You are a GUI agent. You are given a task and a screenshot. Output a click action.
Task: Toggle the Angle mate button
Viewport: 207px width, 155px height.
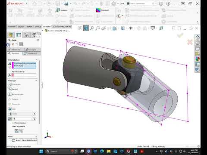(x=9, y=119)
